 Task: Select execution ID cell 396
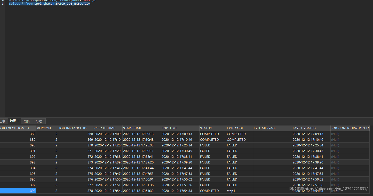18,179
